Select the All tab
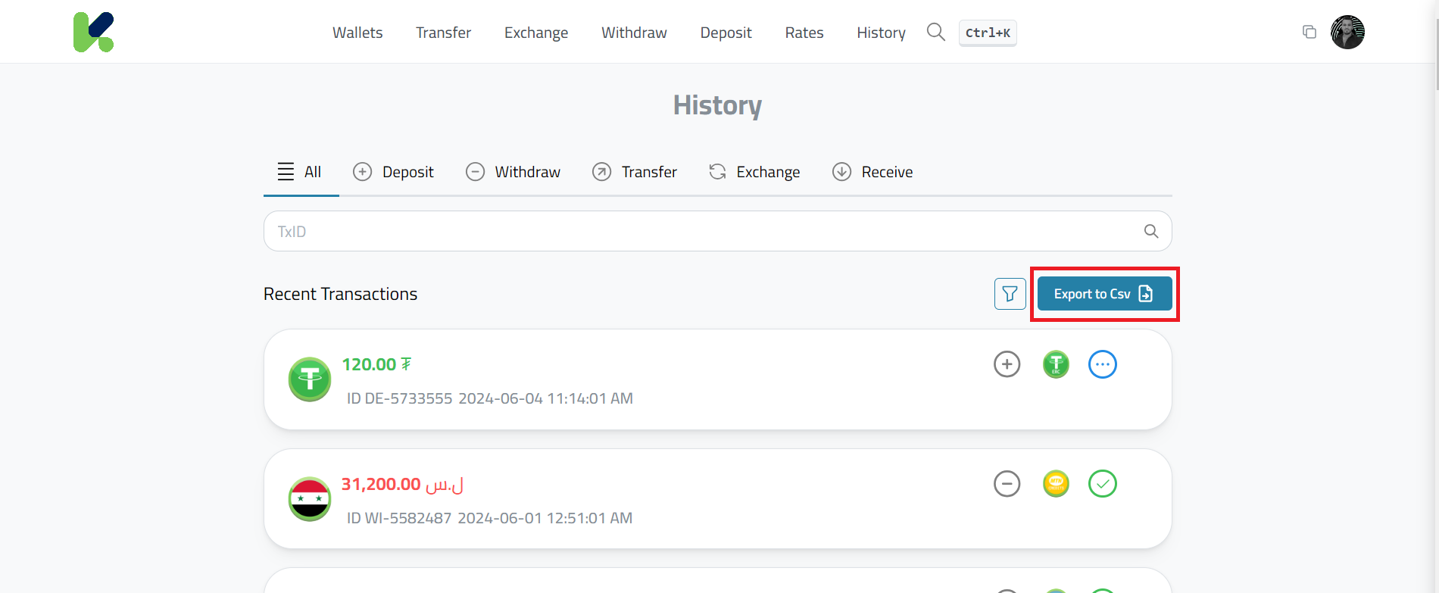 coord(301,172)
